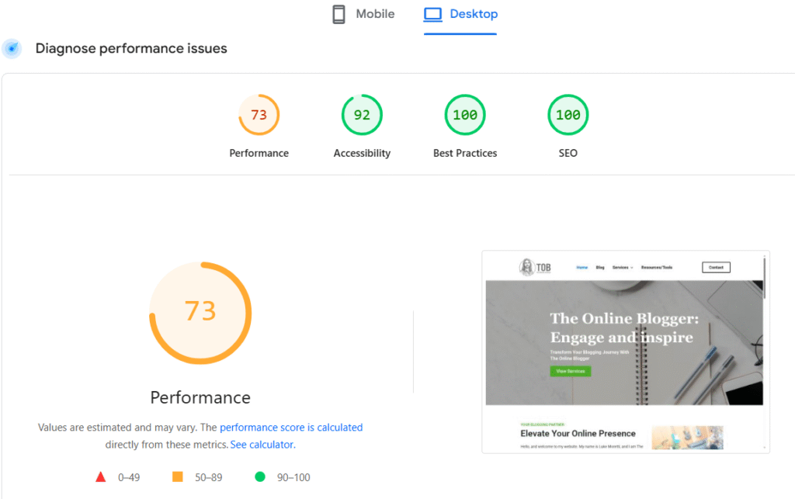Click the Performance score badge showing 73
This screenshot has height=499, width=795.
pos(259,114)
